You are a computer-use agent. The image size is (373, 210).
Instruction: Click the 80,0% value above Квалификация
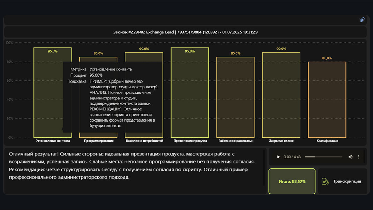(x=327, y=58)
